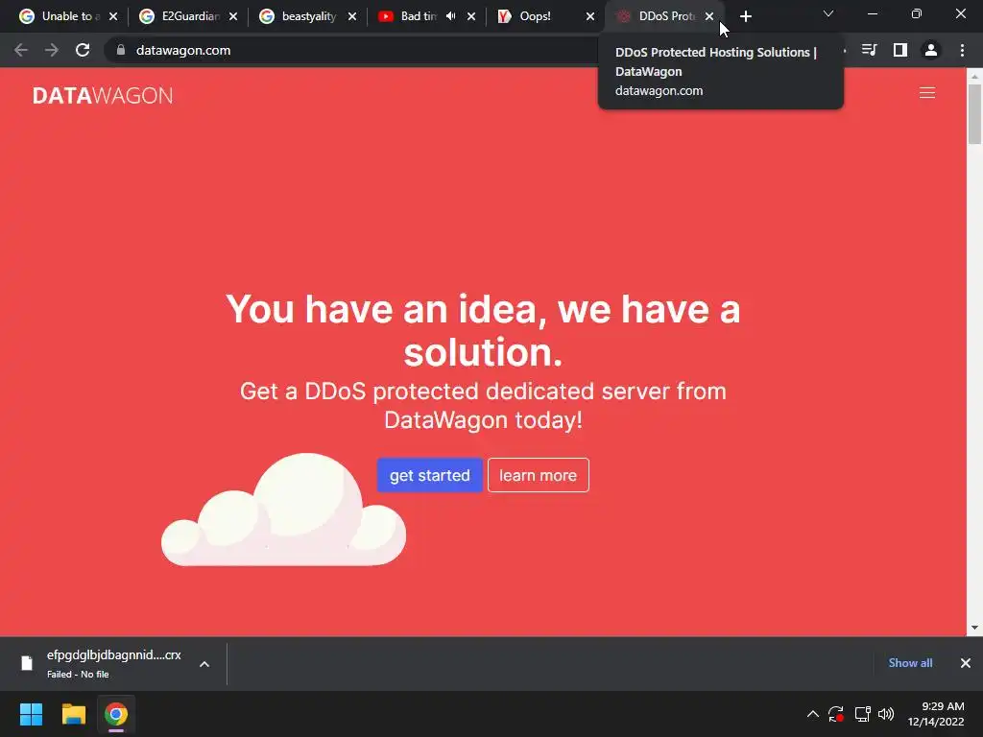Open File Explorer from the taskbar
The image size is (983, 737).
tap(73, 714)
